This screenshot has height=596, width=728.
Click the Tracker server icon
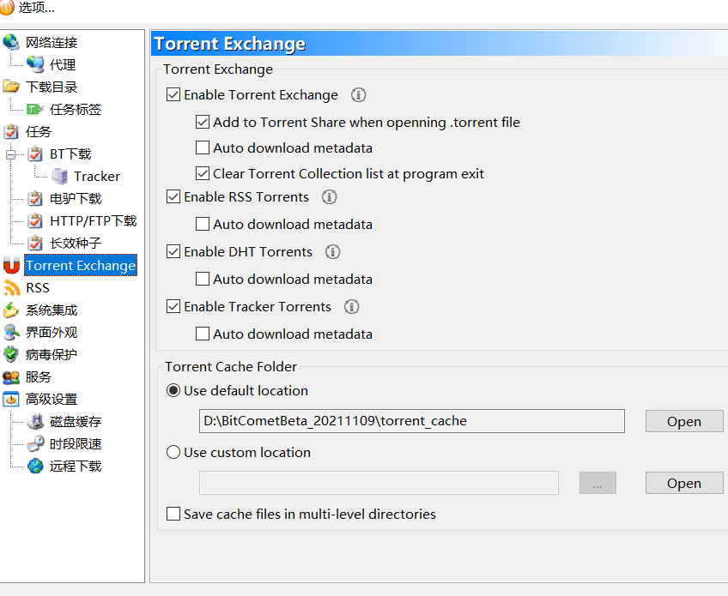(59, 177)
